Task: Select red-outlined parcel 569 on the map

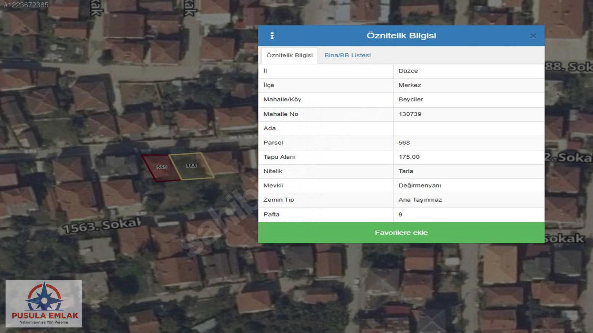Action: pos(161,168)
